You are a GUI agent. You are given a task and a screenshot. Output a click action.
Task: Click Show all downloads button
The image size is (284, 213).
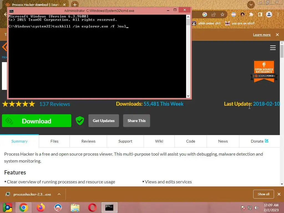pos(263,194)
